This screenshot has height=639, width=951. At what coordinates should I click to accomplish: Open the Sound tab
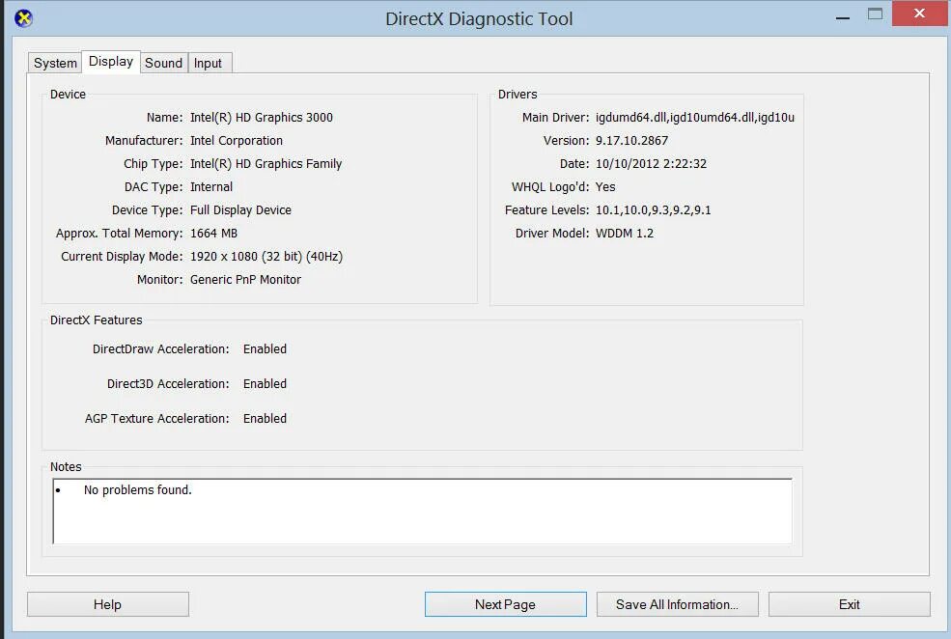(163, 63)
